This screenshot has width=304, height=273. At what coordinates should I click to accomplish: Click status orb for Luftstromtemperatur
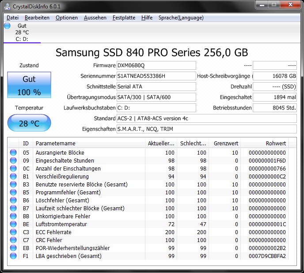tap(13, 224)
